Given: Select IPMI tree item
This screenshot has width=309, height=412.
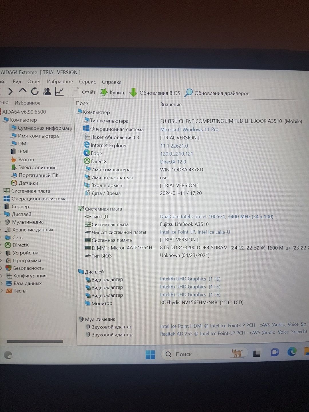Looking at the screenshot, I should [x=20, y=152].
